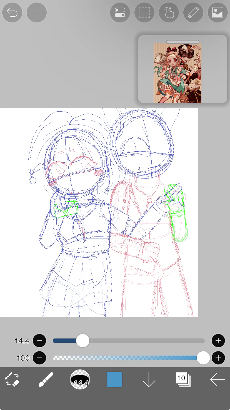Open the selection area tool
The height and width of the screenshot is (410, 230).
(x=144, y=12)
